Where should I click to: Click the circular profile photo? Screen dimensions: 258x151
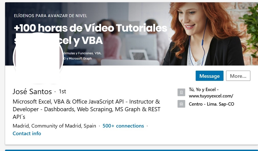38,58
